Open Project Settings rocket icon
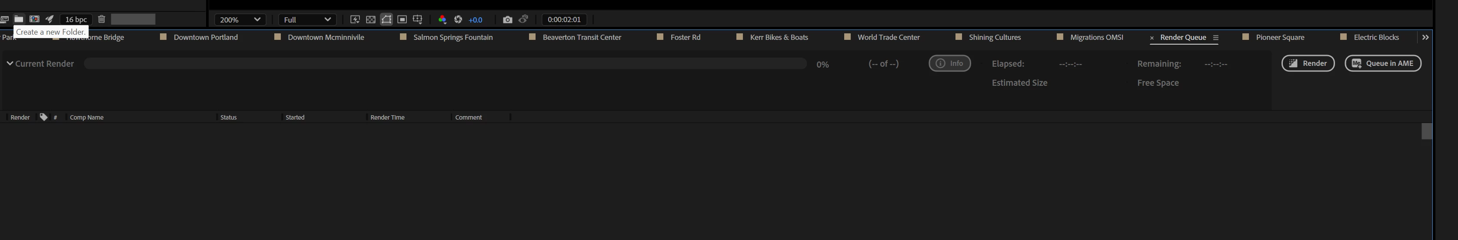Screen dimensions: 1458x240 click(50, 19)
